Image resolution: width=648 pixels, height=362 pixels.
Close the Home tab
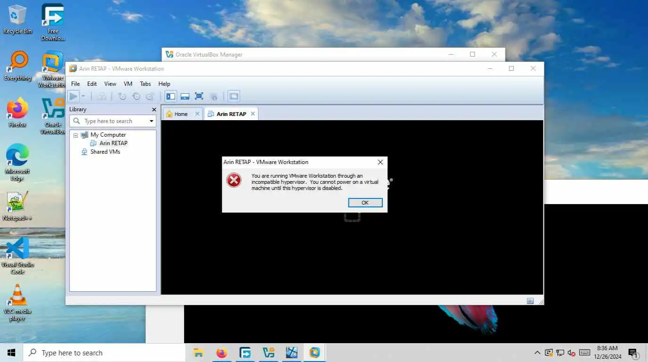(x=197, y=114)
